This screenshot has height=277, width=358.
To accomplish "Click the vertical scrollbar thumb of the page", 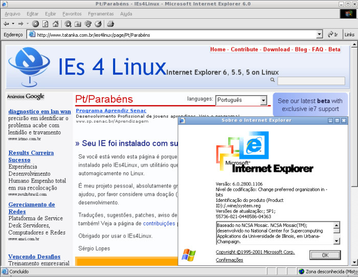I will pos(354,117).
